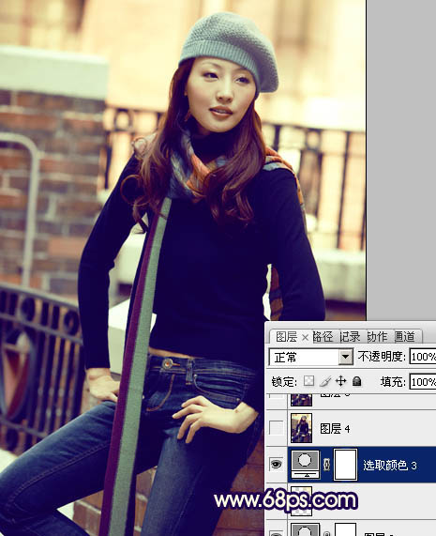436x536 pixels.
Task: Toggle lock position move icon
Action: click(341, 381)
